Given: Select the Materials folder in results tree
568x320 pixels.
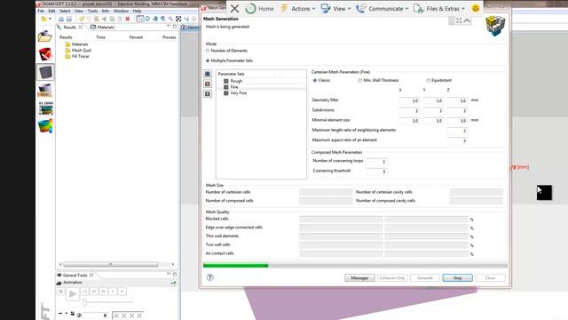Looking at the screenshot, I should tap(76, 44).
